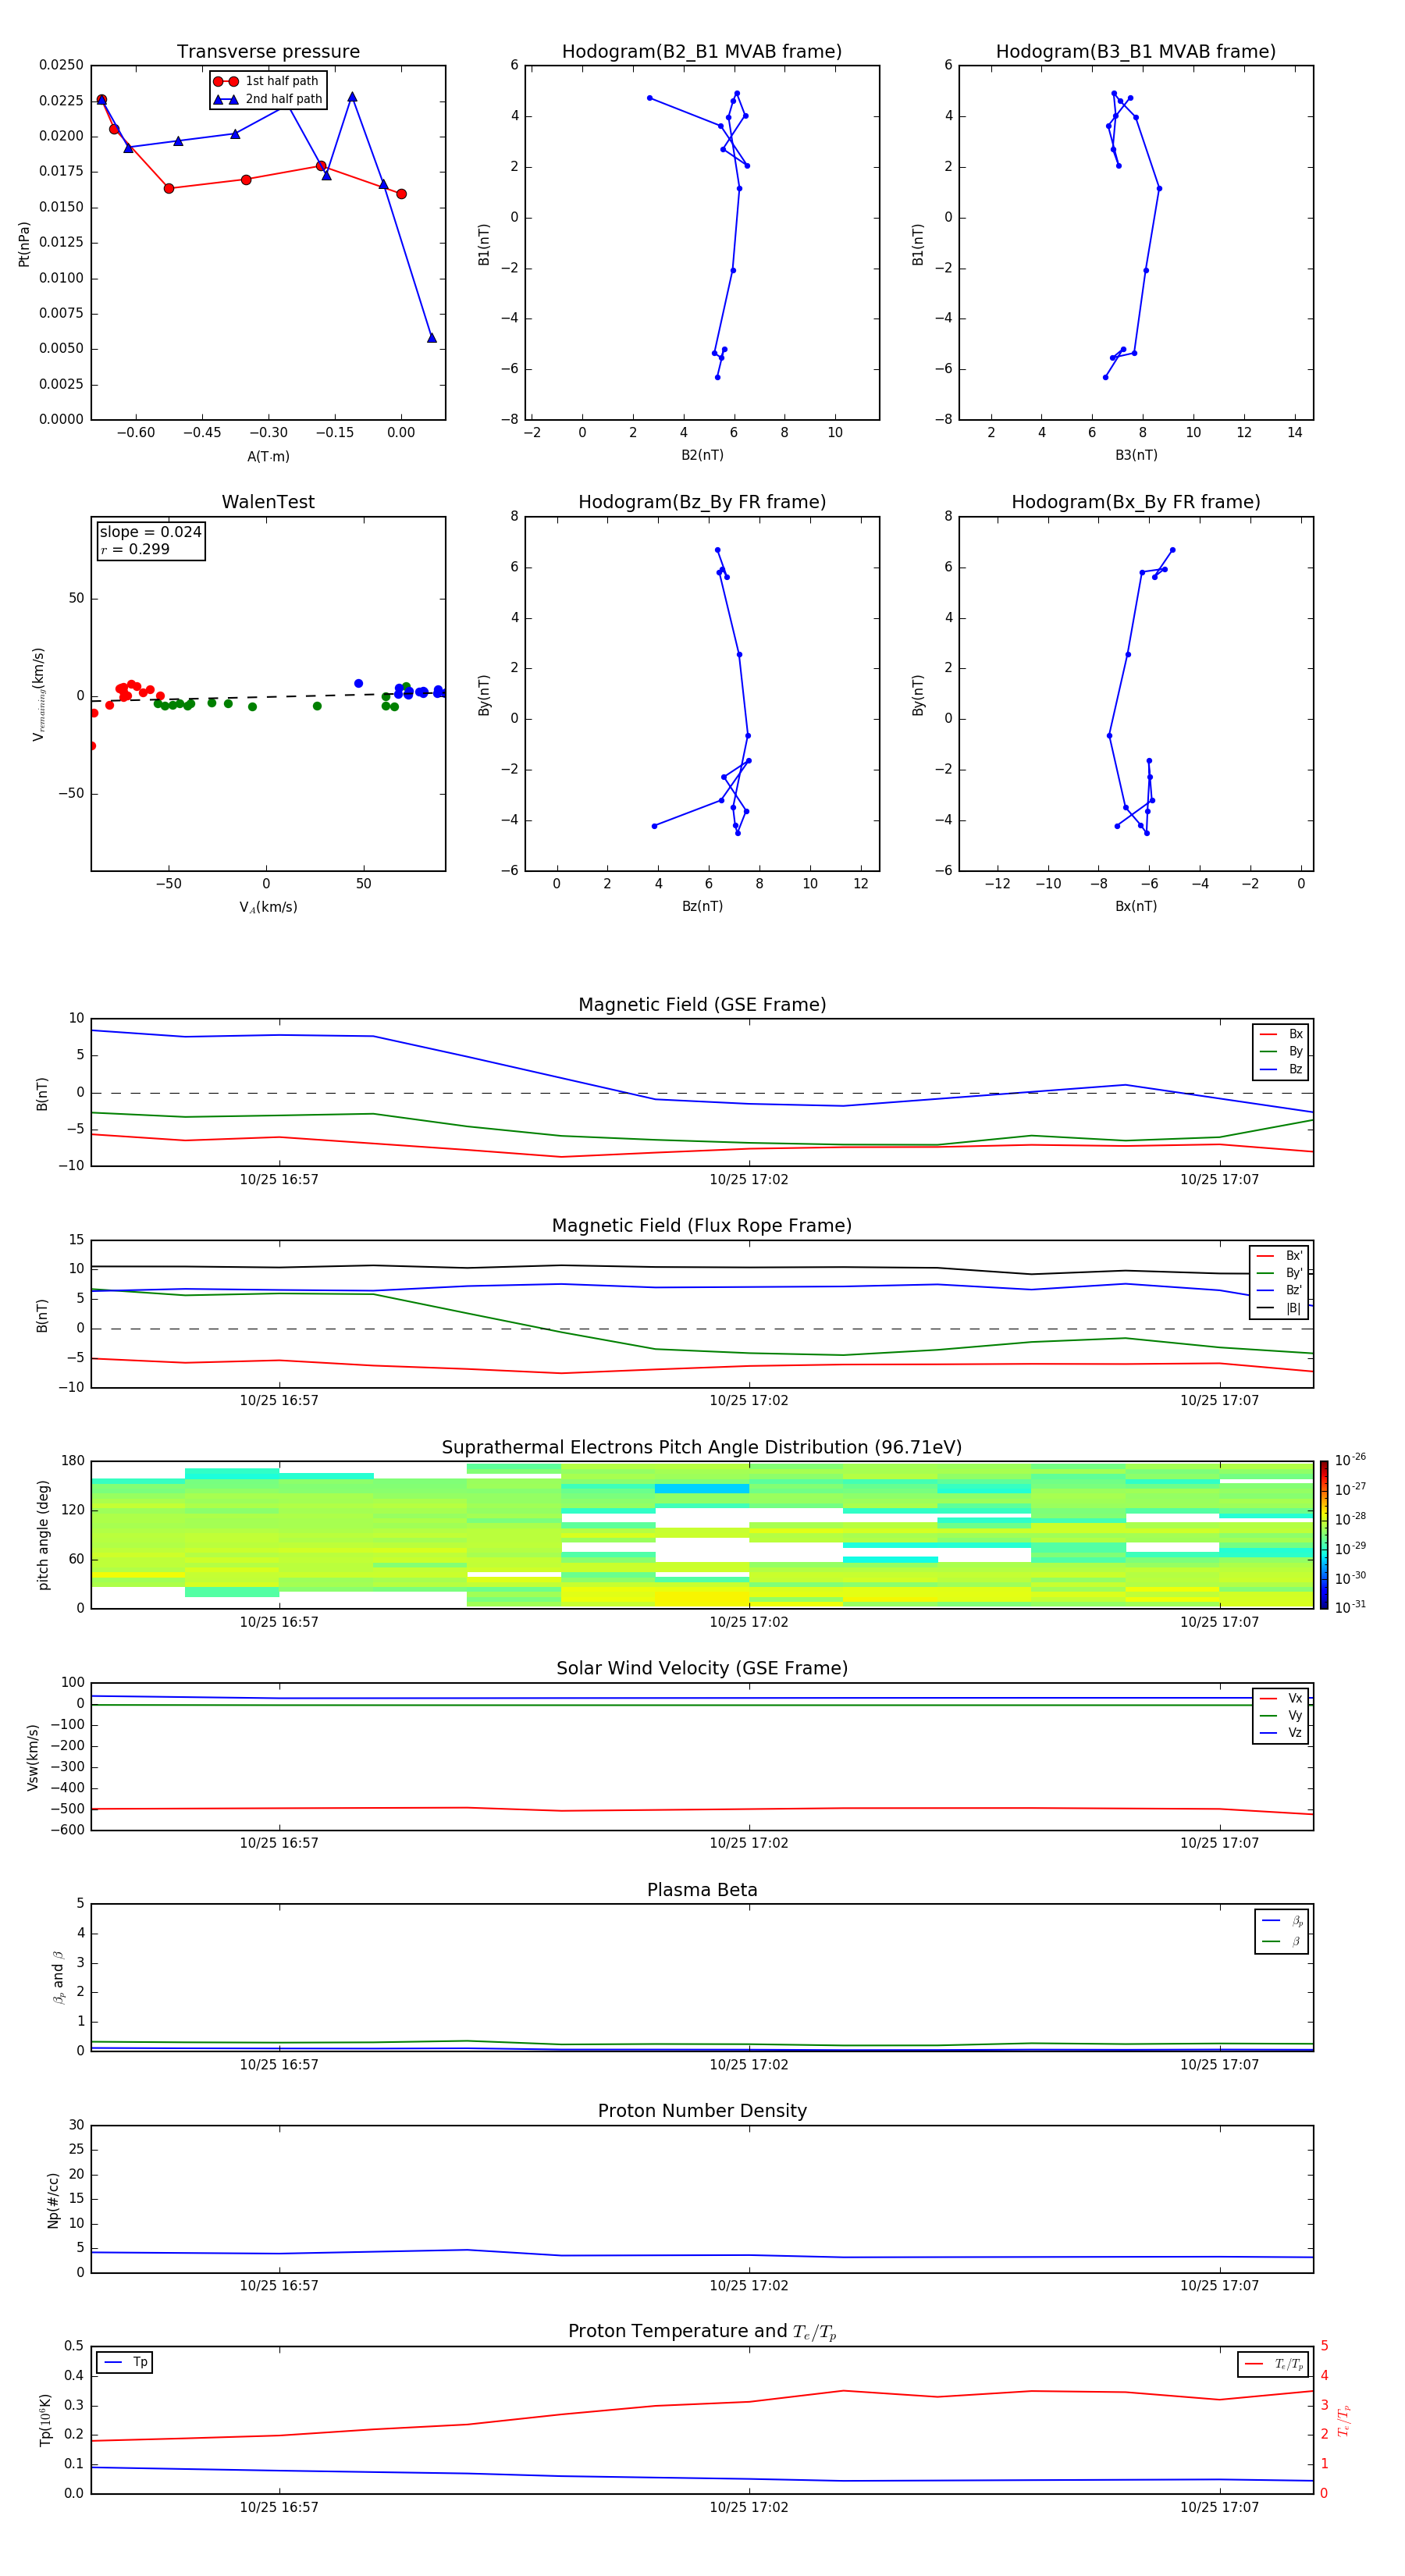Select the '2nd half path' legend entry
Screen dimensions: 1405x2576
[268, 99]
